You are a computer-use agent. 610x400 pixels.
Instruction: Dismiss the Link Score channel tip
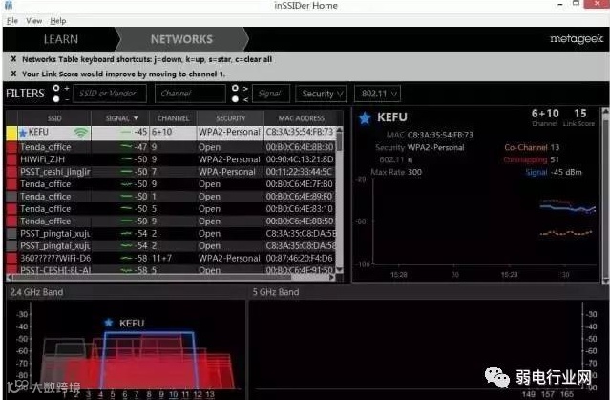pos(13,74)
